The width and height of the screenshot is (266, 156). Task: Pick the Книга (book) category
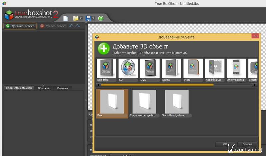coord(172,70)
